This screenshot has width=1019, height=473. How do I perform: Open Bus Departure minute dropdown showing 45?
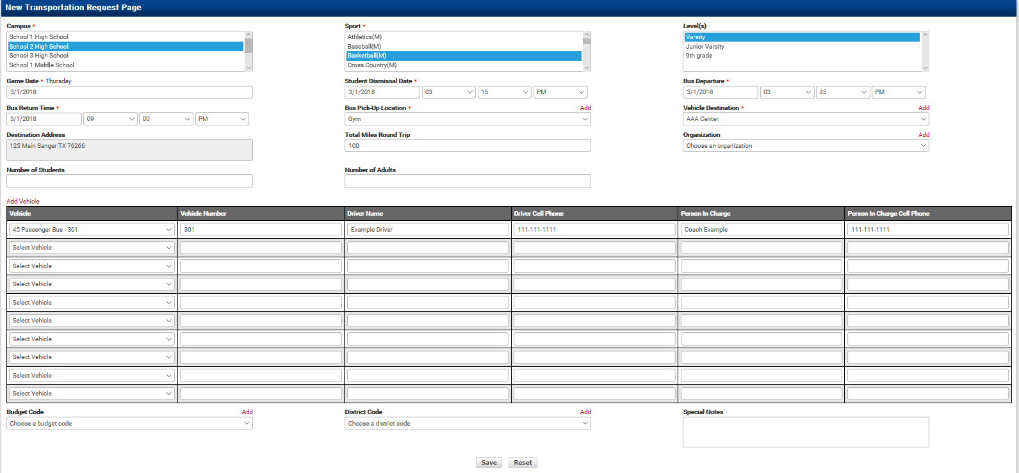(843, 92)
